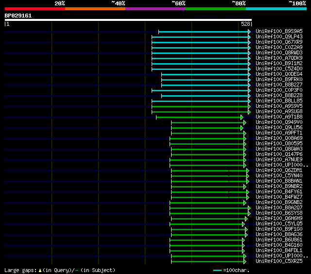Click the cyan ~100% identity legend segment

(x=276, y=9)
